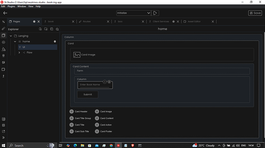The width and height of the screenshot is (265, 148).
Task: Click the run (play) button next to Initialize
Action: (155, 13)
